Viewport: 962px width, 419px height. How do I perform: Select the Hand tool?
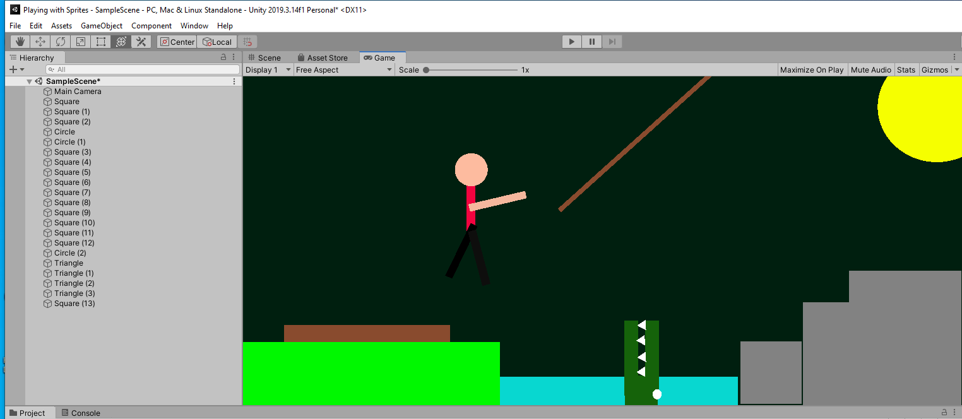pos(21,42)
